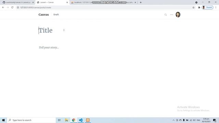Restore down the Chrome window
This screenshot has width=219, height=123.
point(209,2)
